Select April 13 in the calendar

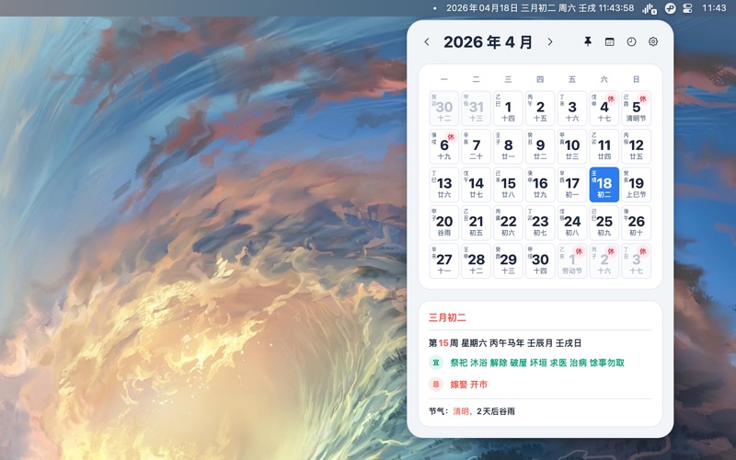(444, 185)
